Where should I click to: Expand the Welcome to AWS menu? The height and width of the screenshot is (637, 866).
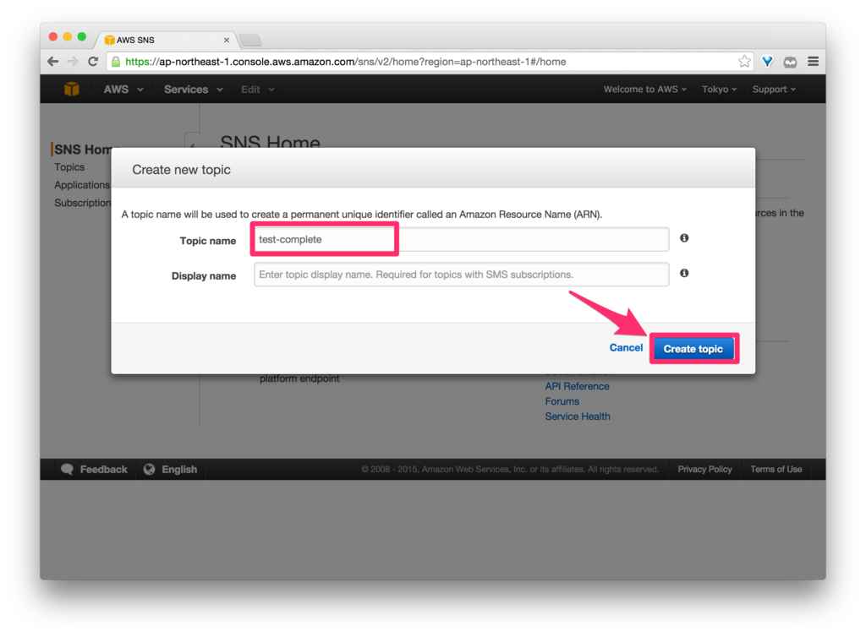coord(644,90)
